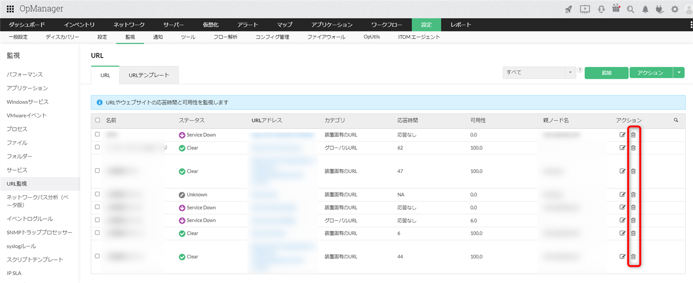Edit the URL row with Unknown status
This screenshot has height=283, width=693.
coord(622,195)
